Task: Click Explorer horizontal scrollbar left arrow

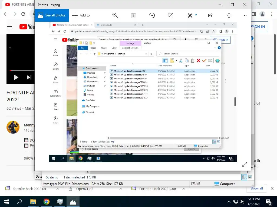Action: [88, 172]
